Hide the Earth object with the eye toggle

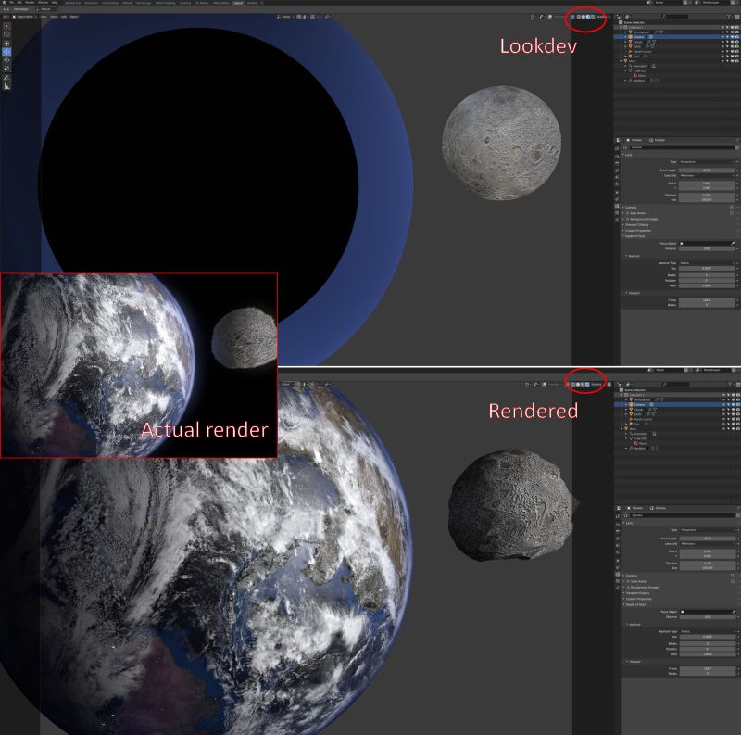[723, 46]
